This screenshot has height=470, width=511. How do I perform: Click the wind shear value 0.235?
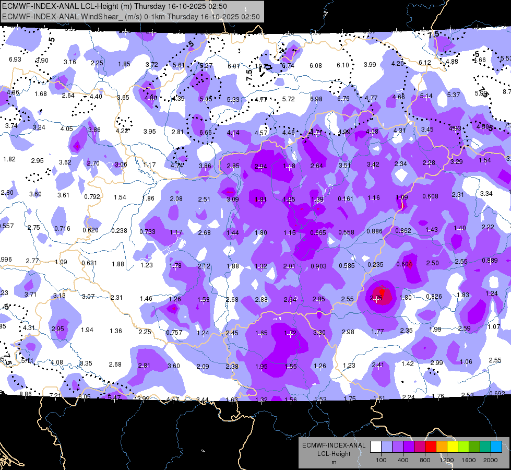375,265
